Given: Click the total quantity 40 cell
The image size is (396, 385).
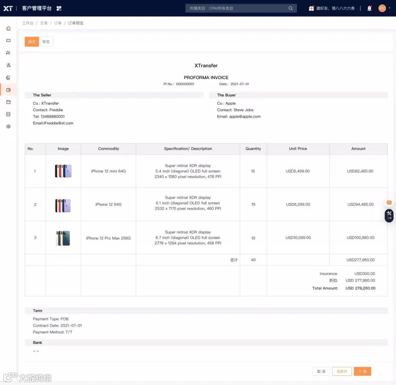Looking at the screenshot, I should 253,260.
